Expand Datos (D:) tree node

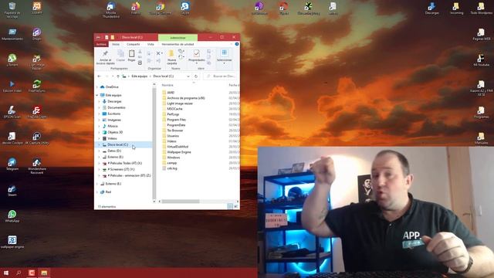point(100,151)
